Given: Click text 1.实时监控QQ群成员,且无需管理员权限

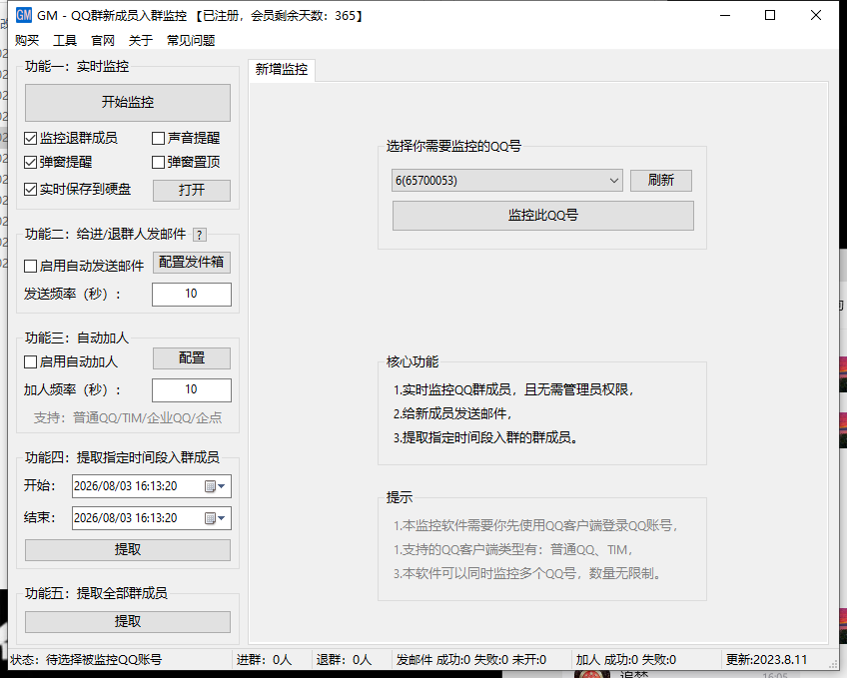Looking at the screenshot, I should 513,389.
